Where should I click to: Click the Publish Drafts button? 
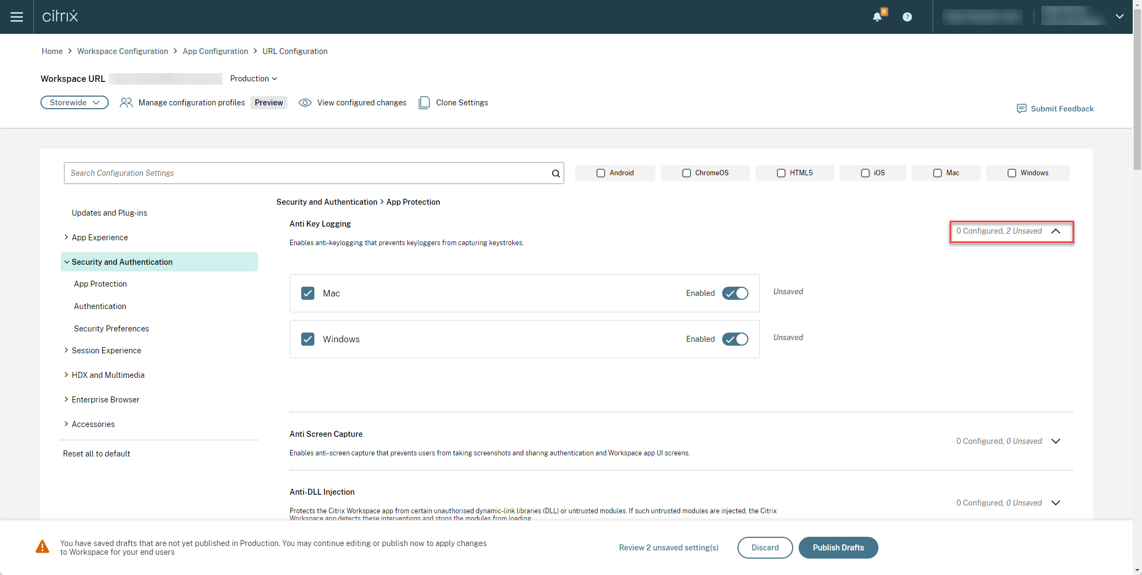point(839,548)
